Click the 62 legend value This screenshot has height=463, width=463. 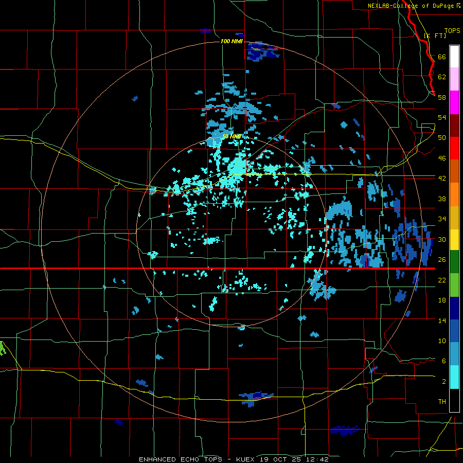click(x=442, y=77)
